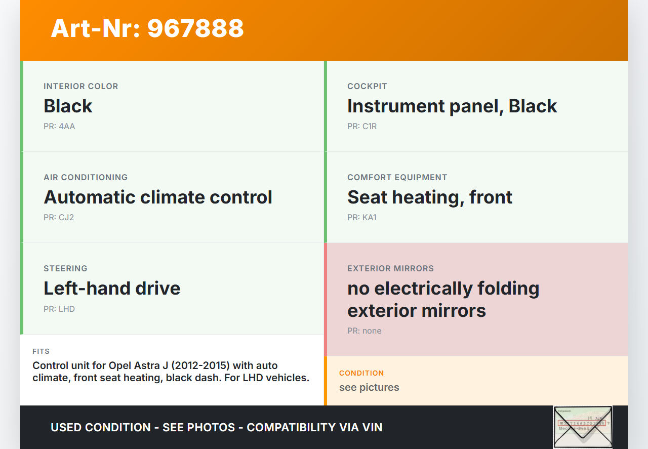Viewport: 648px width, 449px height.
Task: Select the Seat heating, front card
Action: [x=476, y=197]
